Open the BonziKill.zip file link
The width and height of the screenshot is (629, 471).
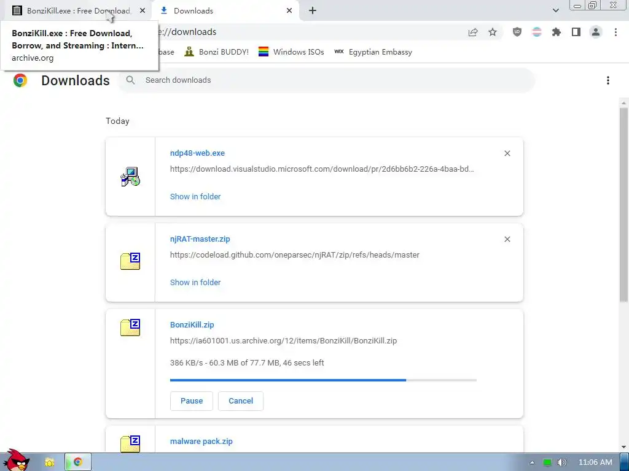[192, 325]
